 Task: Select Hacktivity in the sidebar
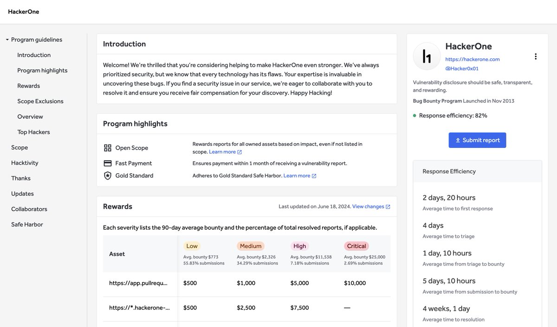point(25,163)
